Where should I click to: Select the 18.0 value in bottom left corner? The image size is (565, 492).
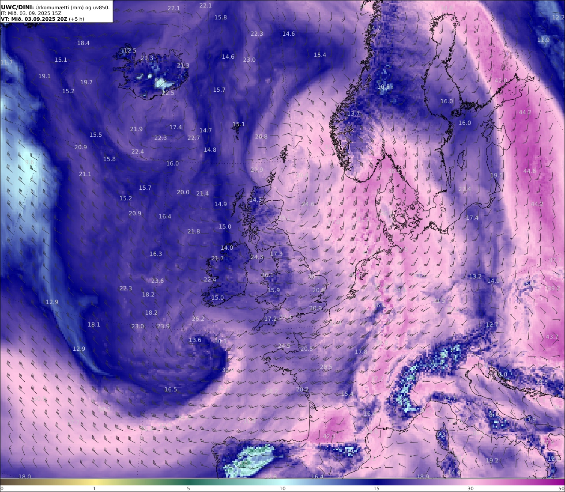click(x=24, y=476)
